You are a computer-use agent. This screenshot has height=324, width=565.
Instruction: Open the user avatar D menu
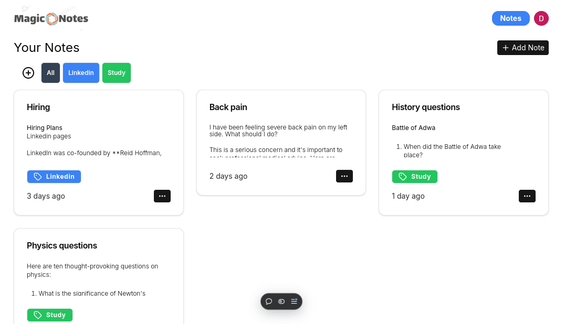[x=541, y=18]
